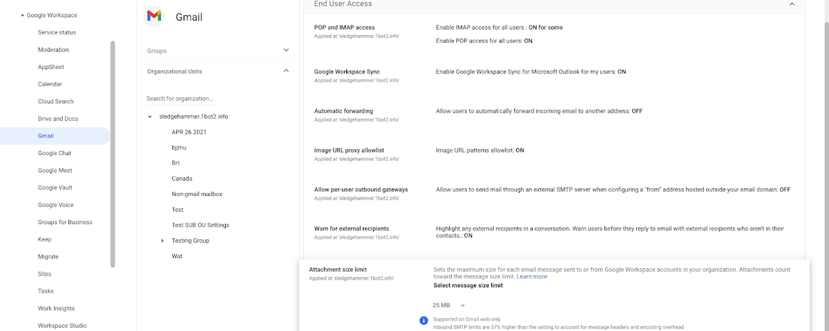Go to Service status page
The height and width of the screenshot is (331, 829).
click(57, 32)
